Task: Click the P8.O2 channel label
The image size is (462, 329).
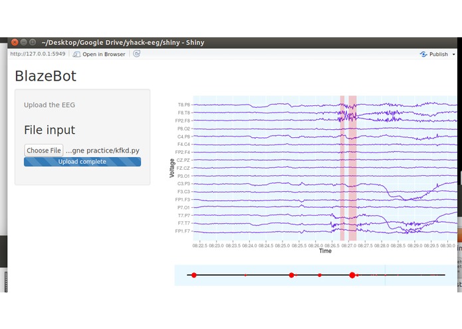Action: pyautogui.click(x=184, y=129)
